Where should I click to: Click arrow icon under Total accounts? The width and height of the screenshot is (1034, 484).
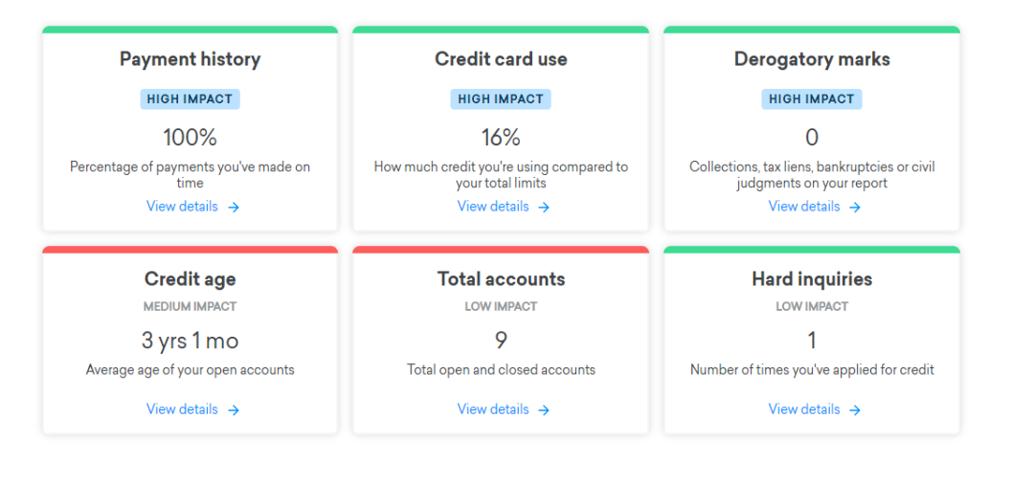point(544,410)
